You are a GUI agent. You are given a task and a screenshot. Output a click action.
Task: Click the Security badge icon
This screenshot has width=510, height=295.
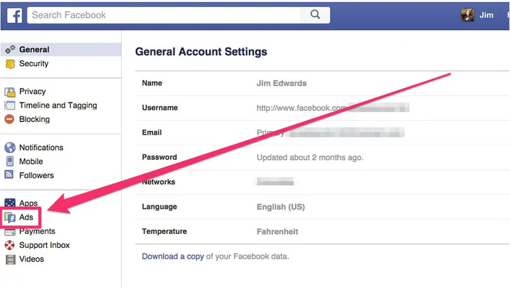[x=10, y=64]
